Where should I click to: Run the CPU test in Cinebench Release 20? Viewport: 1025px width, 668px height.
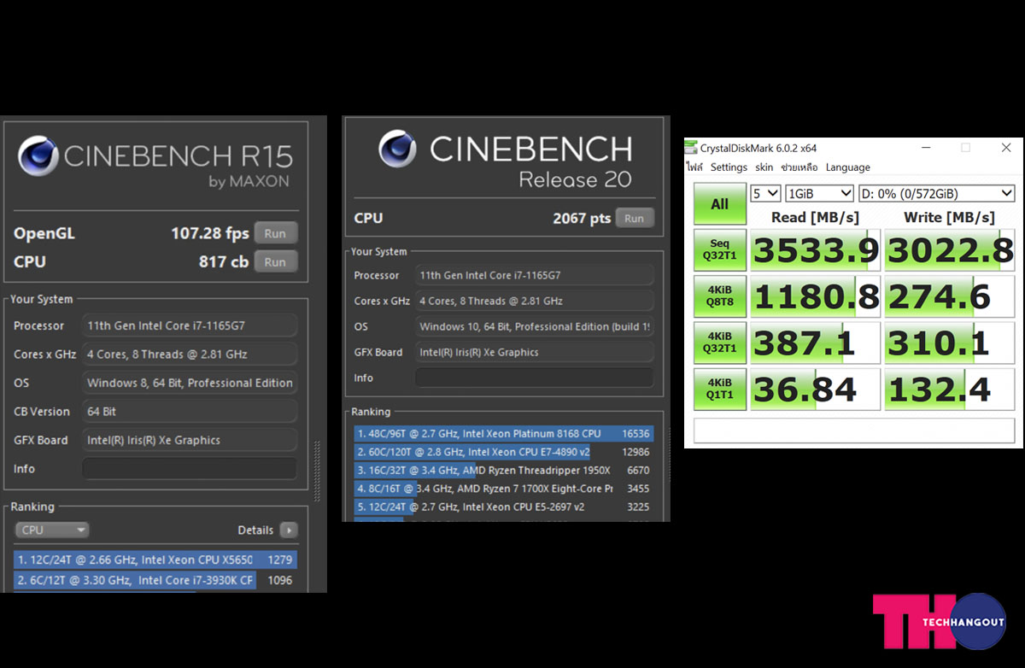click(634, 218)
